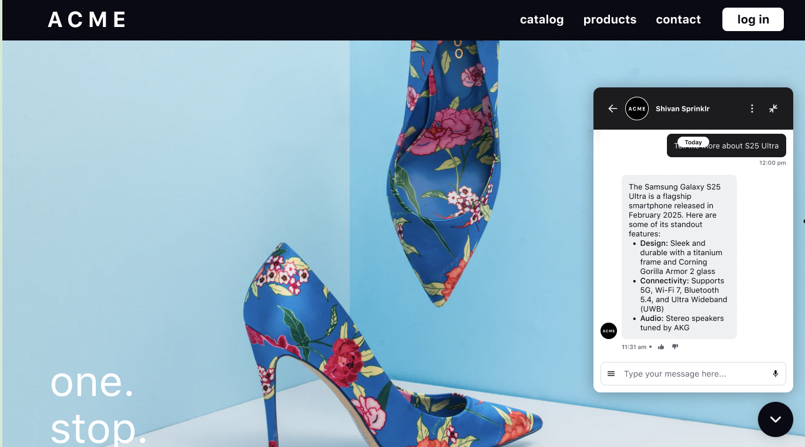The height and width of the screenshot is (447, 805).
Task: Click the Today date pill in chat
Action: [x=693, y=142]
